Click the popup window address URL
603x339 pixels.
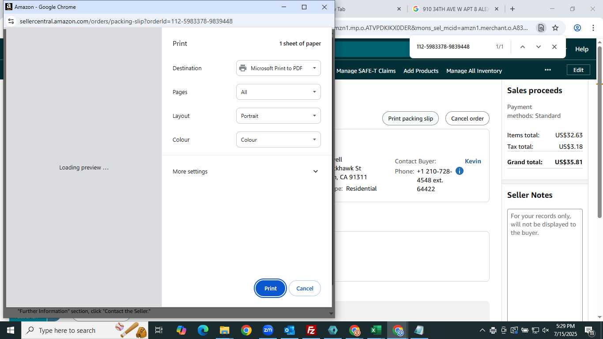tap(126, 21)
